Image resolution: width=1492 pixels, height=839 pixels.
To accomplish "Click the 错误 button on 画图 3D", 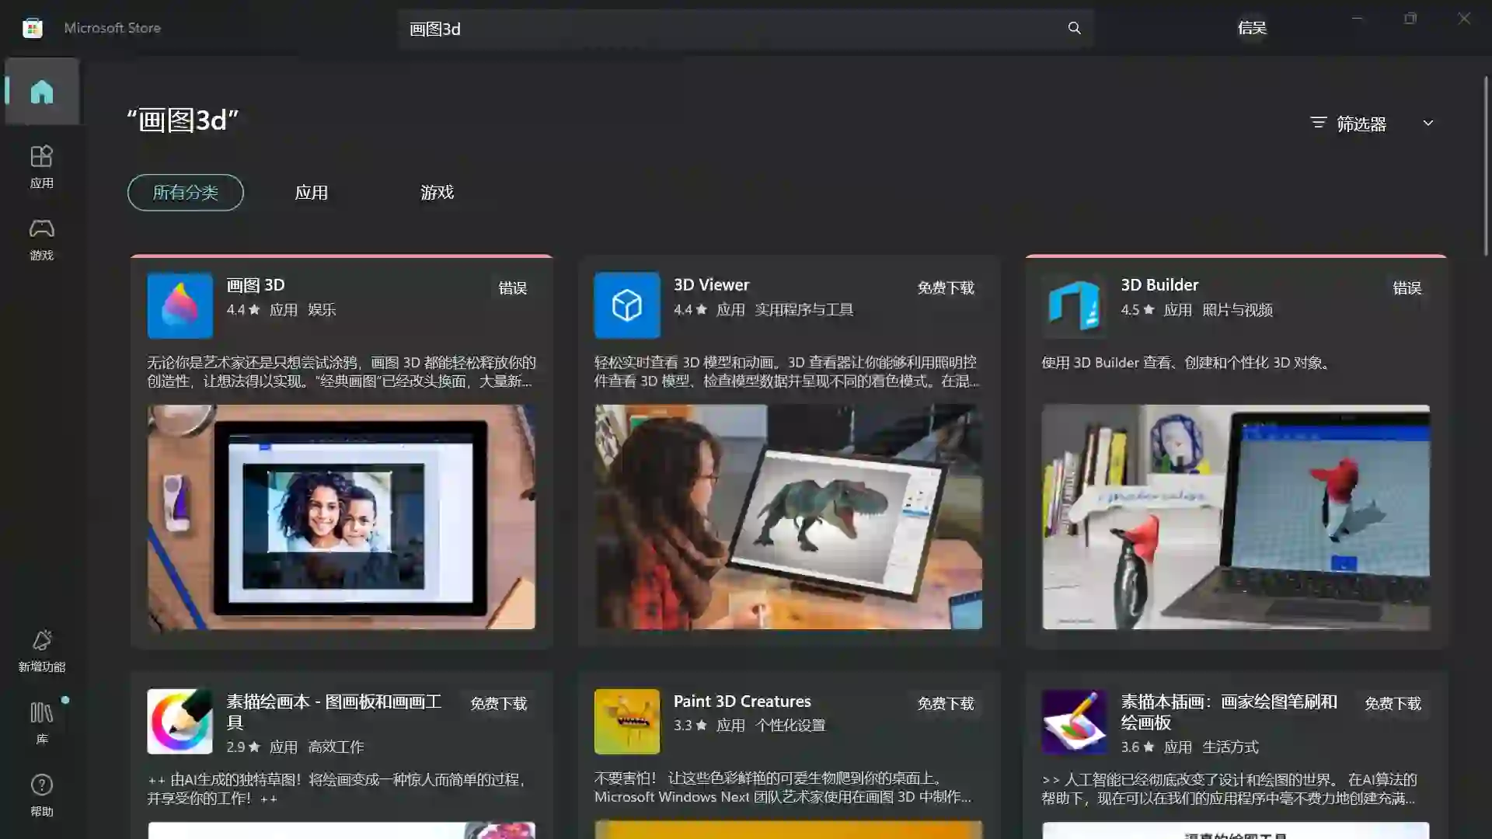I will click(512, 287).
